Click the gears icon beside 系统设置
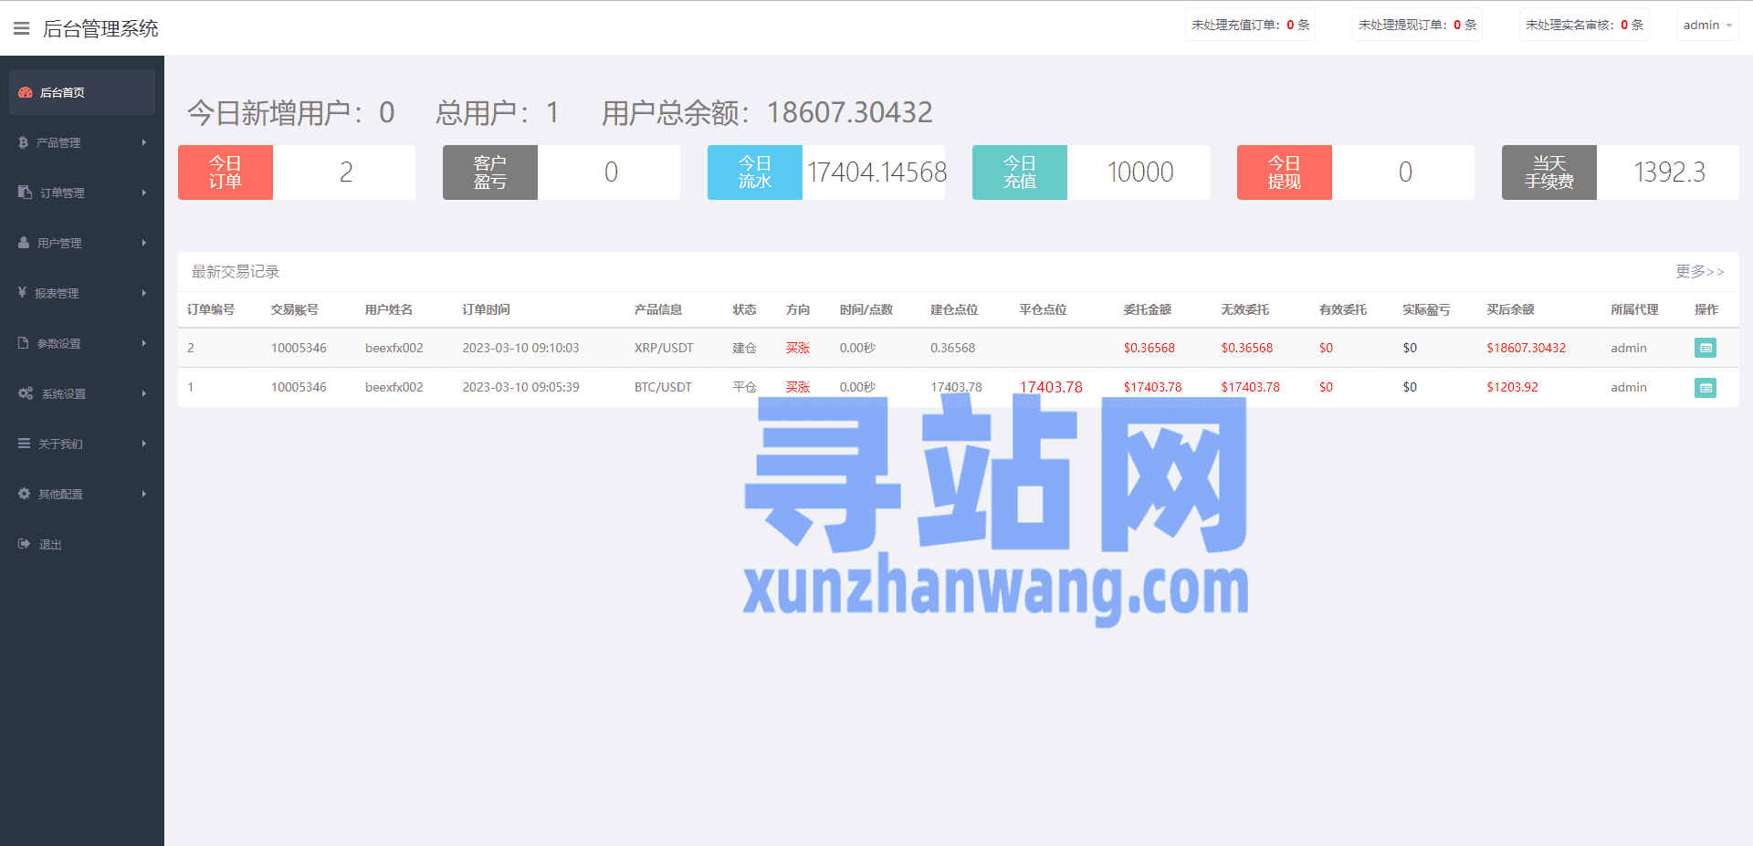 click(x=26, y=393)
